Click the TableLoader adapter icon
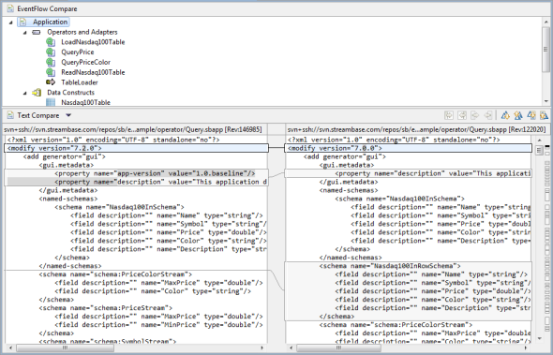553x355 pixels. click(51, 82)
